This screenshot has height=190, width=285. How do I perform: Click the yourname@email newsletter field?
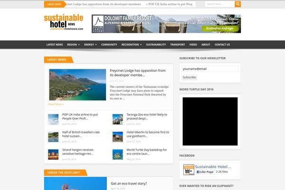pos(210,69)
